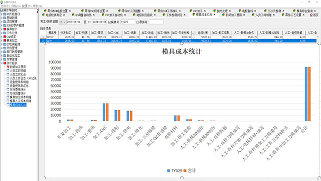The image size is (321, 181).
Task: Expand the 工作记录 tree node
Action: [2, 33]
